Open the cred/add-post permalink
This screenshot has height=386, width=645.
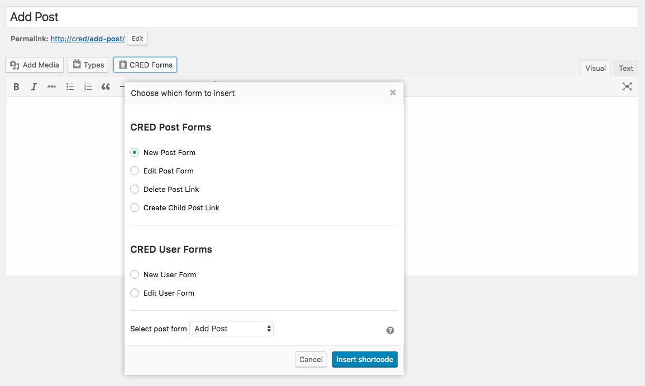(88, 38)
